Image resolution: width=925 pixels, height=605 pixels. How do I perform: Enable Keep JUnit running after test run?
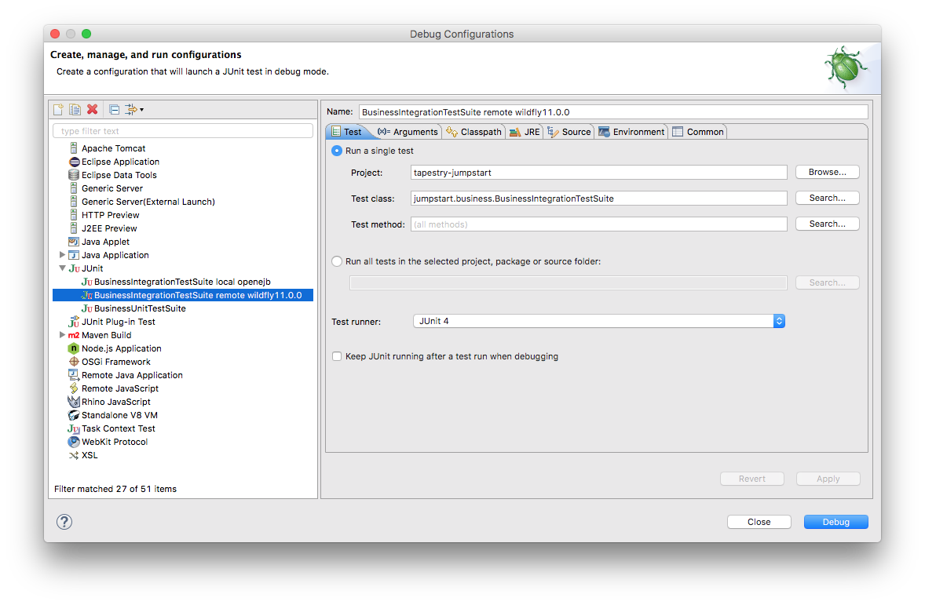[337, 356]
